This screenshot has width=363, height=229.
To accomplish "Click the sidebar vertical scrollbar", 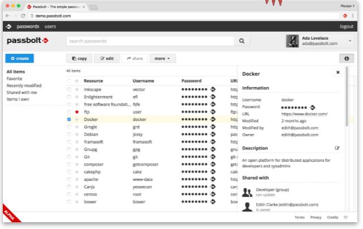I will 347,97.
